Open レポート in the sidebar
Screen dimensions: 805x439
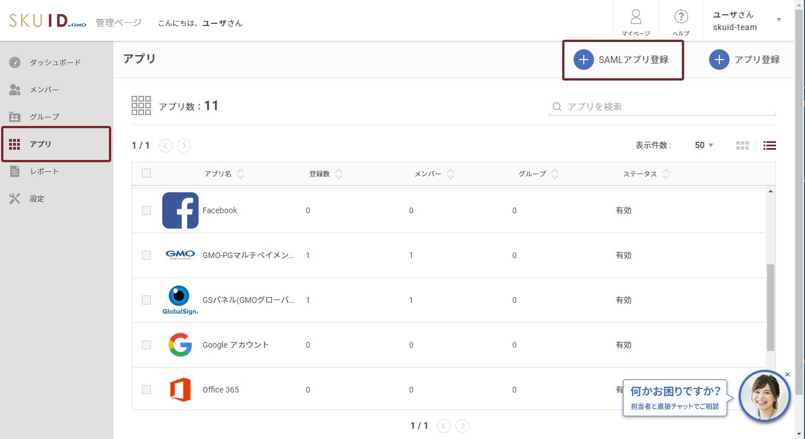click(x=44, y=171)
